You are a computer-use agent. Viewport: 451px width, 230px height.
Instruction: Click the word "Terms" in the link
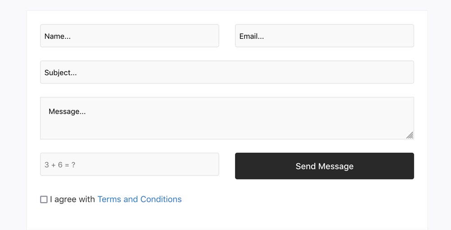(x=109, y=199)
